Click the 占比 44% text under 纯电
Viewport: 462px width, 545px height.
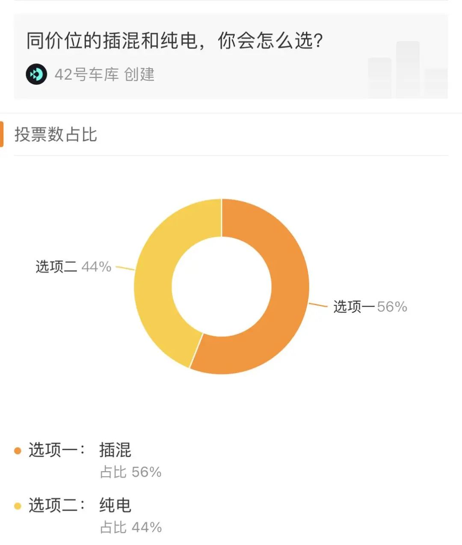(130, 527)
